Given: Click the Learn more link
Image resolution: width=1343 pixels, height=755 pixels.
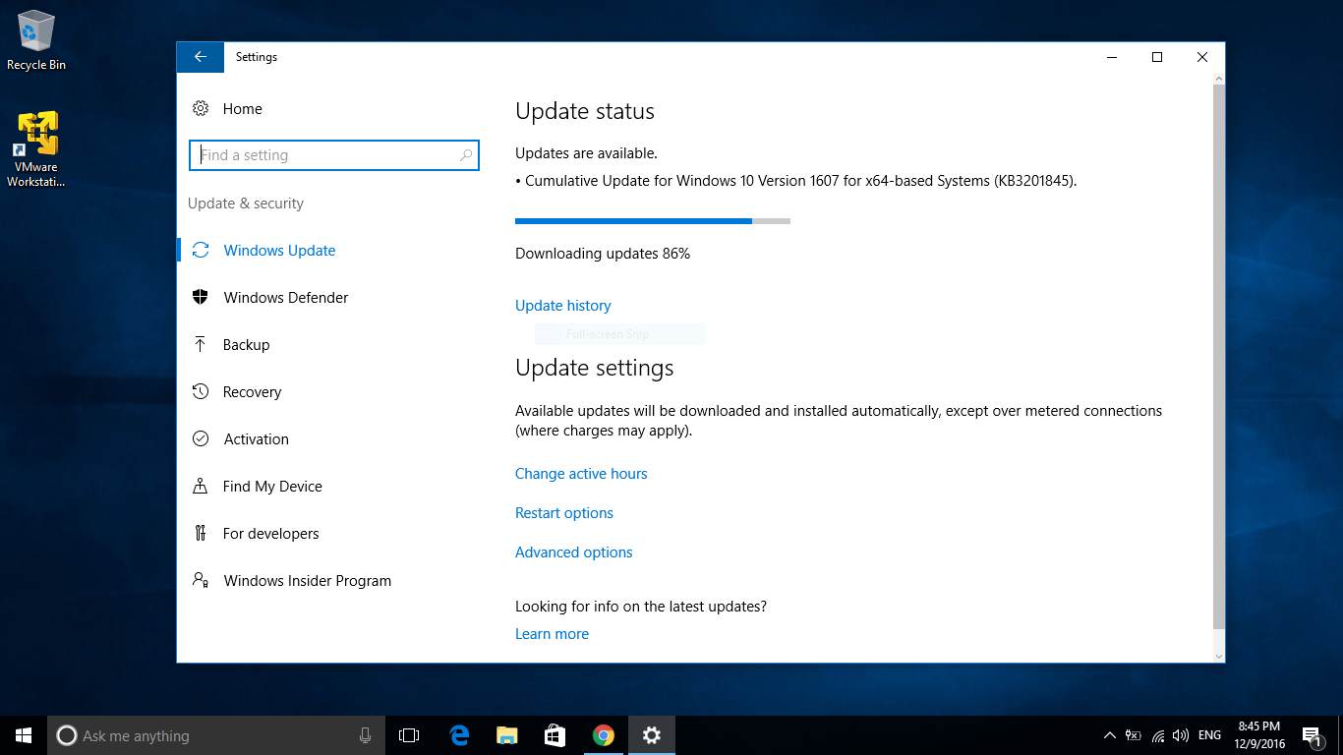Looking at the screenshot, I should [552, 634].
